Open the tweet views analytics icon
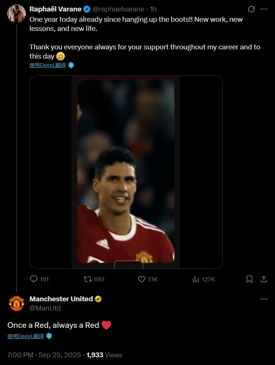275x365 pixels. [196, 279]
